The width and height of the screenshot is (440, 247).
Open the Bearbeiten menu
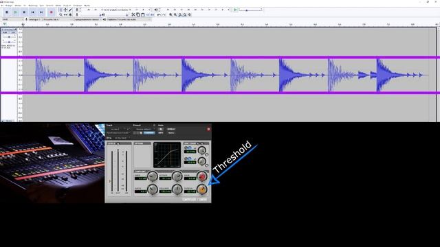(9, 5)
